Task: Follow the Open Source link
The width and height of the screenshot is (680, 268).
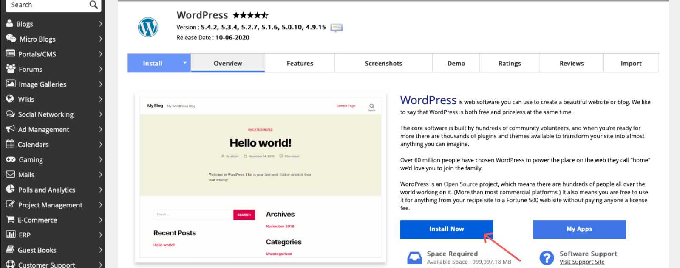Action: (461, 184)
